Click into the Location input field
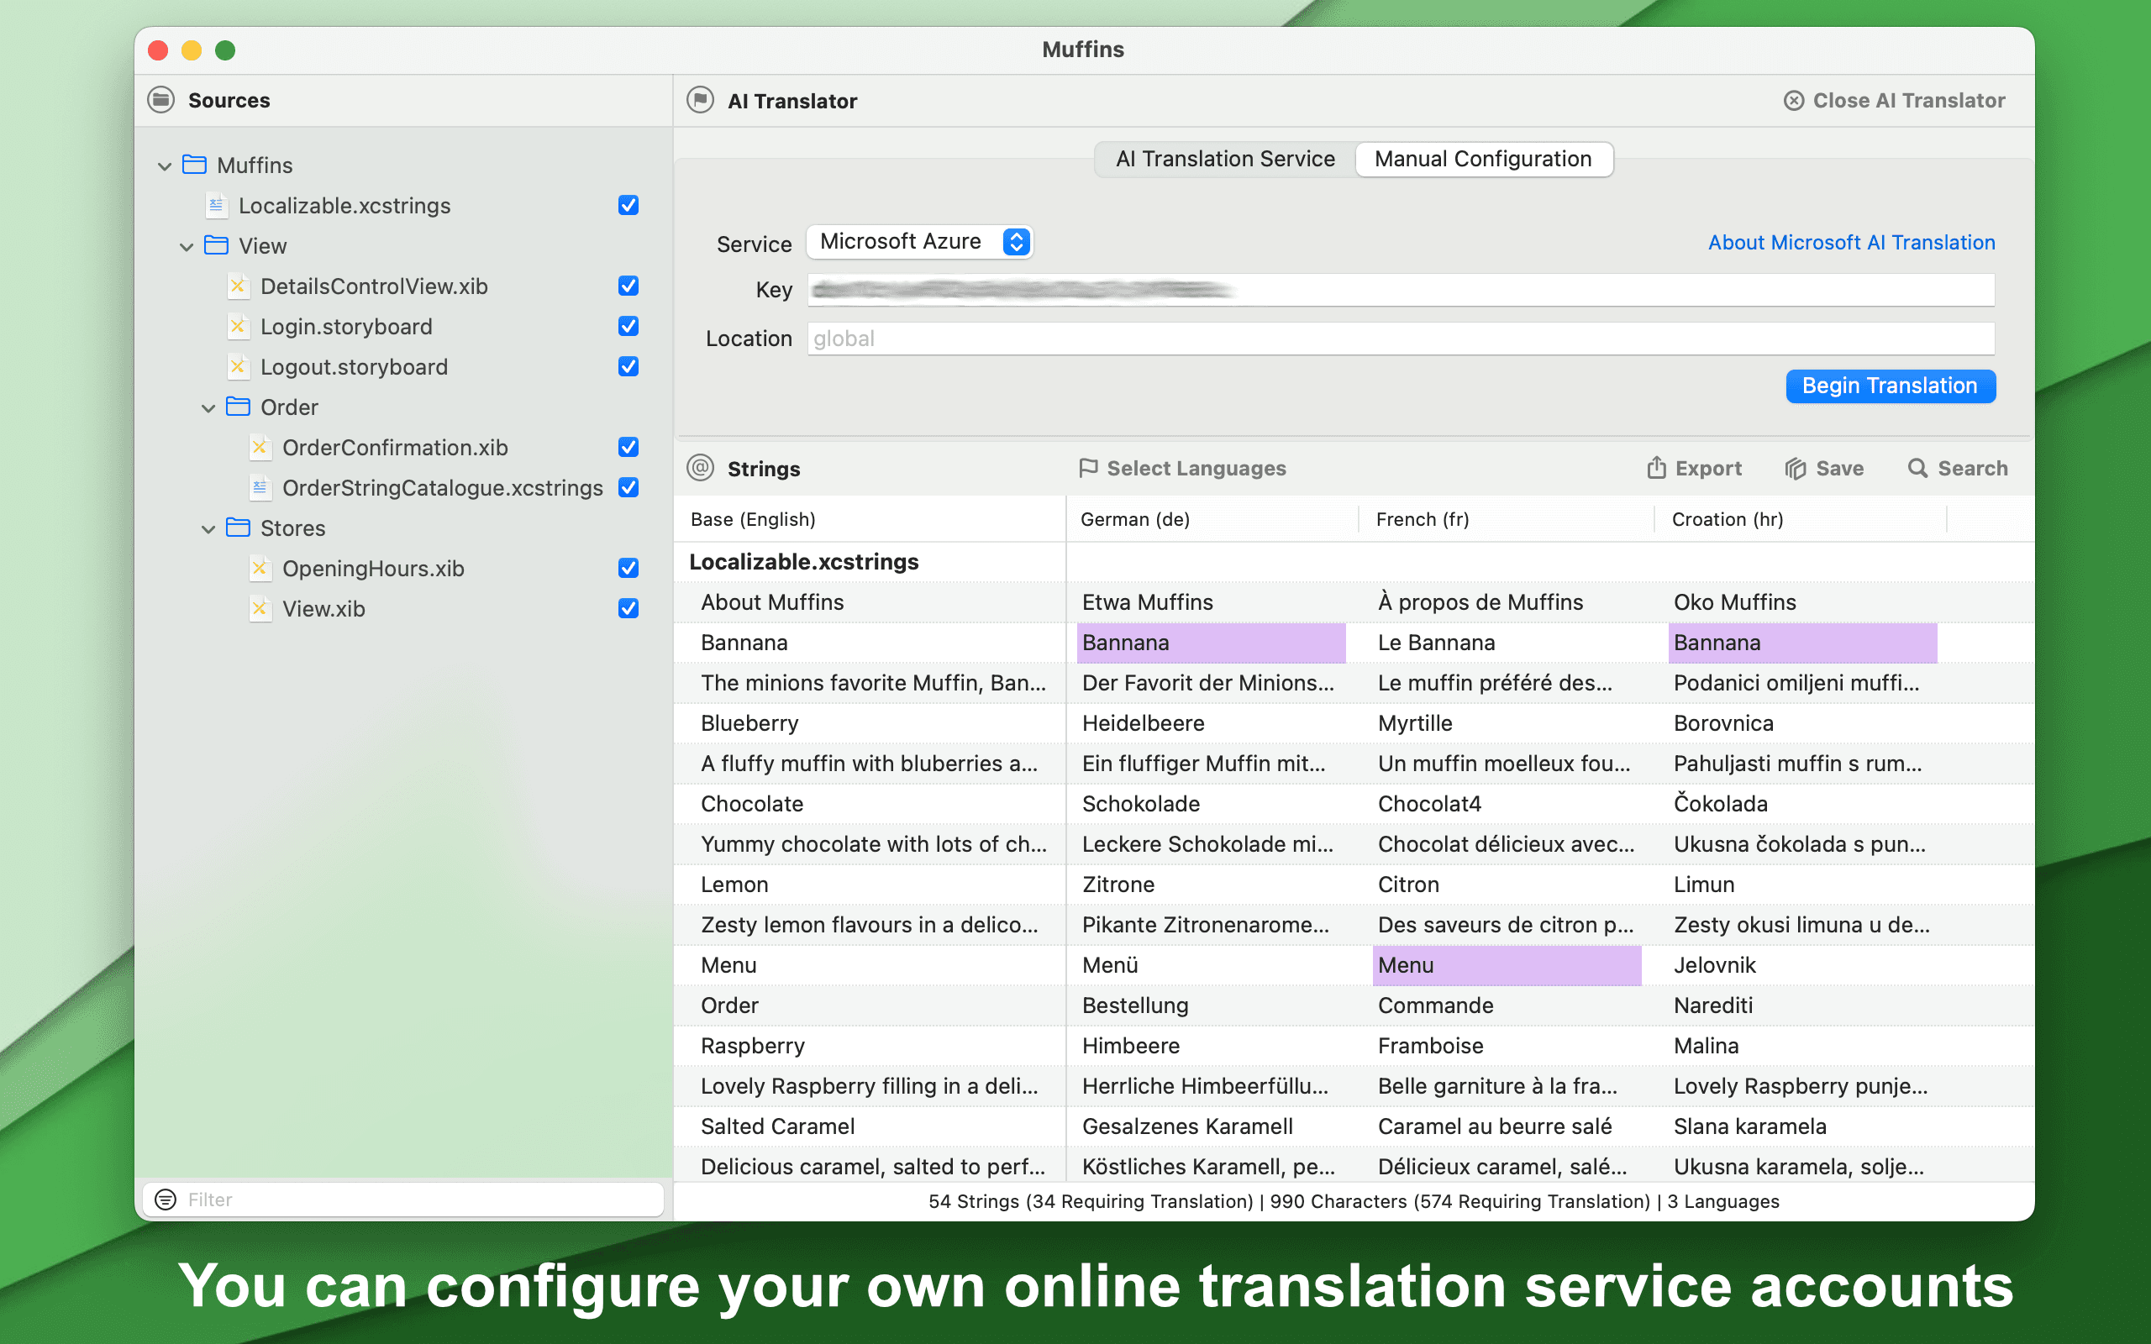This screenshot has height=1344, width=2151. tap(1401, 339)
